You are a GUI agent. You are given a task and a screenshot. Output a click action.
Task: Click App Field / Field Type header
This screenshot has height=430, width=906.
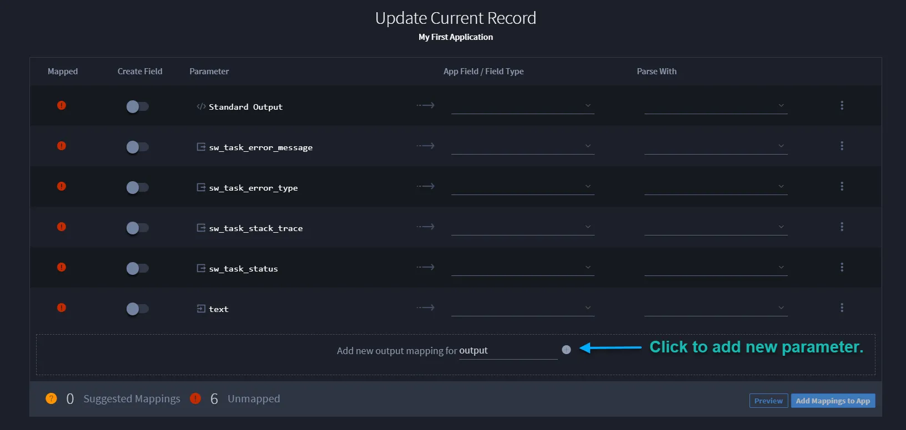pyautogui.click(x=484, y=71)
